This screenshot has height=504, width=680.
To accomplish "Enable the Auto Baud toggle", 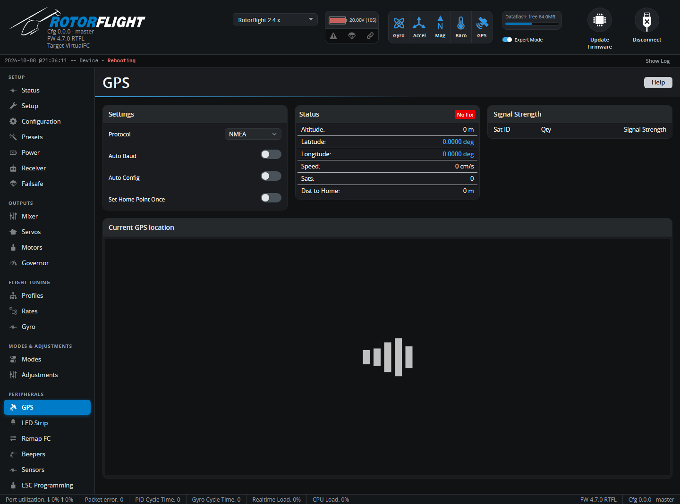I will (x=271, y=154).
